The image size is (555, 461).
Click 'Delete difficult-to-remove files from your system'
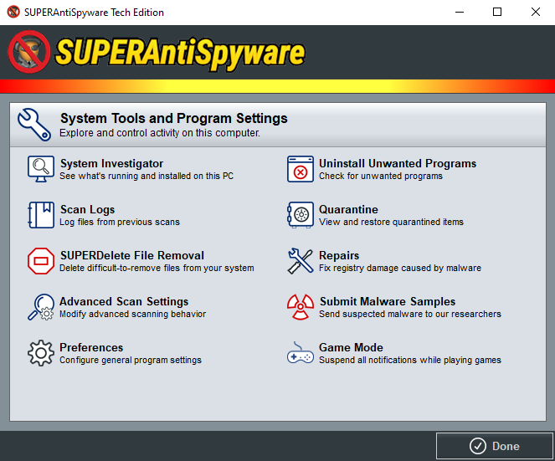(x=157, y=268)
